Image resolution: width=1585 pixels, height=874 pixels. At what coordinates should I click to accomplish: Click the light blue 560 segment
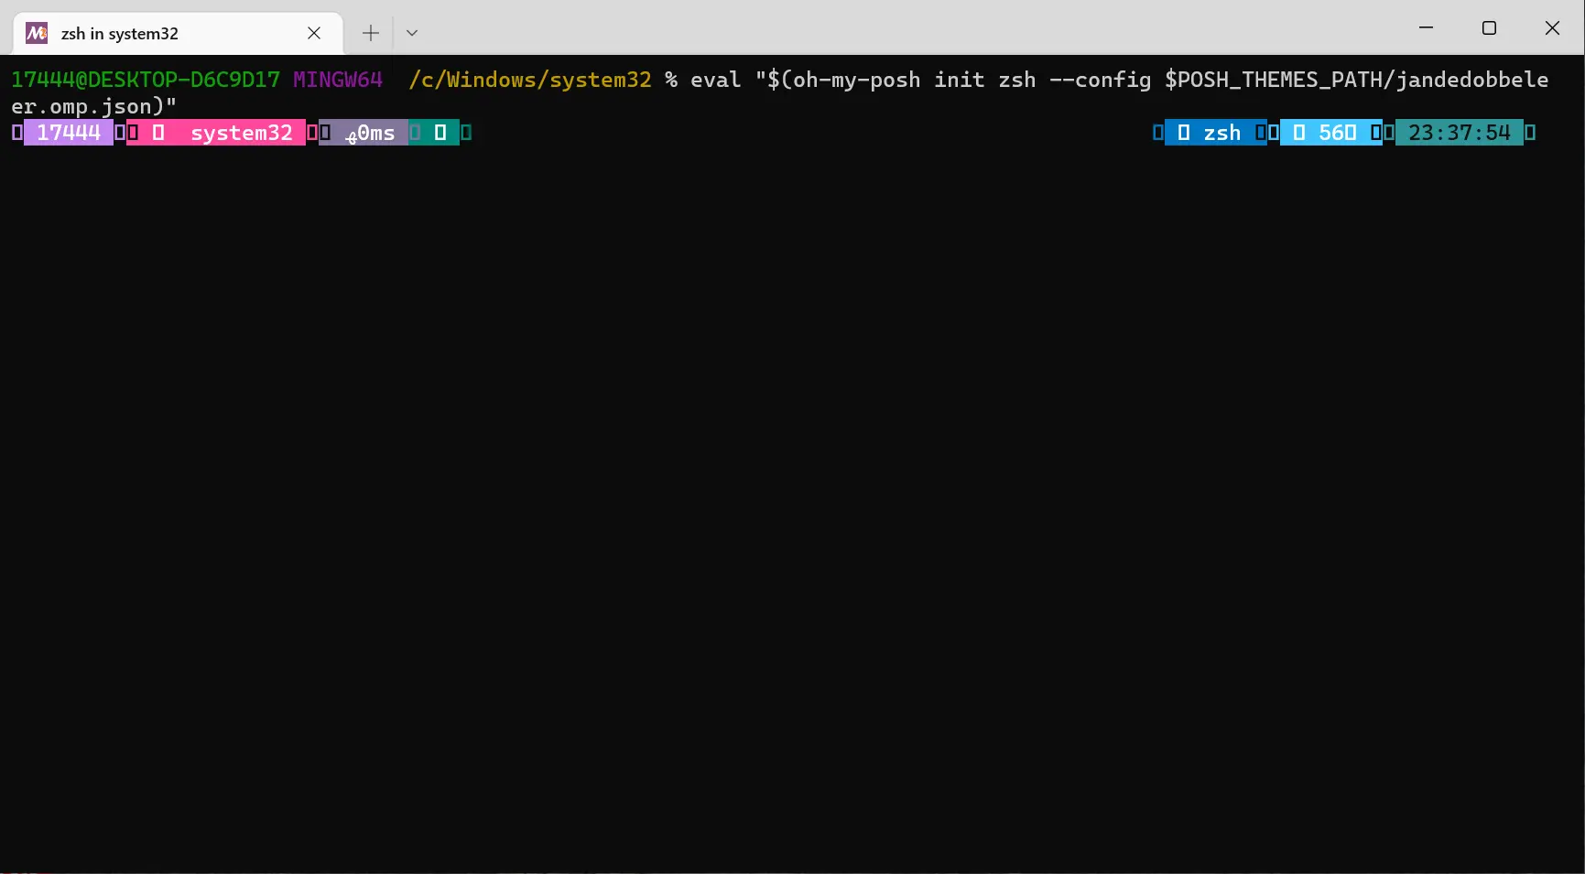coord(1331,133)
